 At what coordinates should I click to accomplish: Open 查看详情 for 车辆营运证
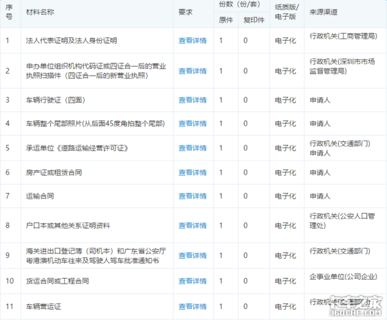pos(192,306)
